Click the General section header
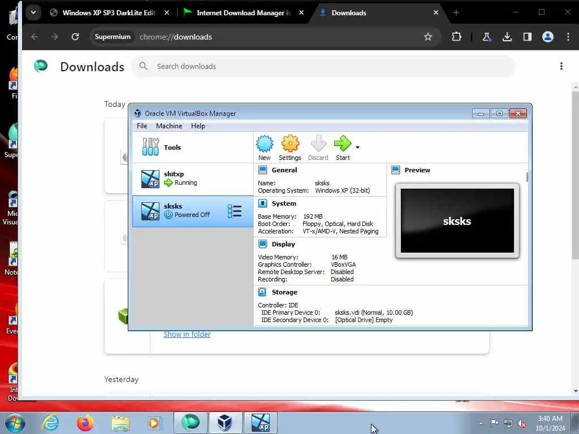 pyautogui.click(x=284, y=170)
